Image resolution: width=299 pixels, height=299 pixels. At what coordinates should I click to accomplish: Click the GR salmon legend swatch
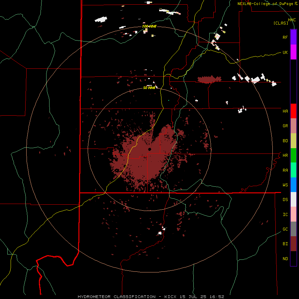[x=293, y=126]
